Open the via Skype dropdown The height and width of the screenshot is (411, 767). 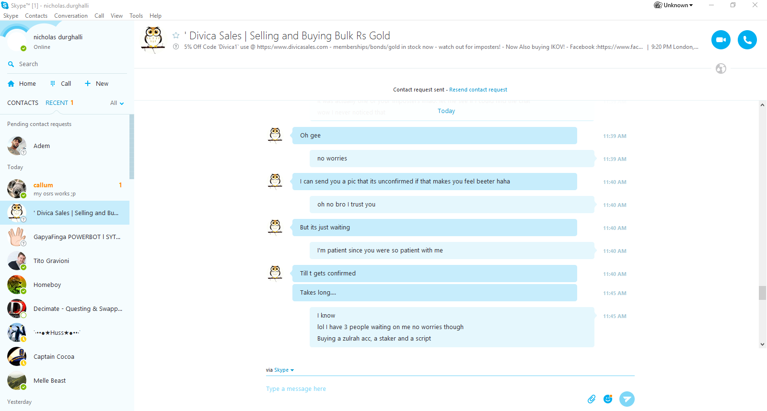tap(284, 370)
